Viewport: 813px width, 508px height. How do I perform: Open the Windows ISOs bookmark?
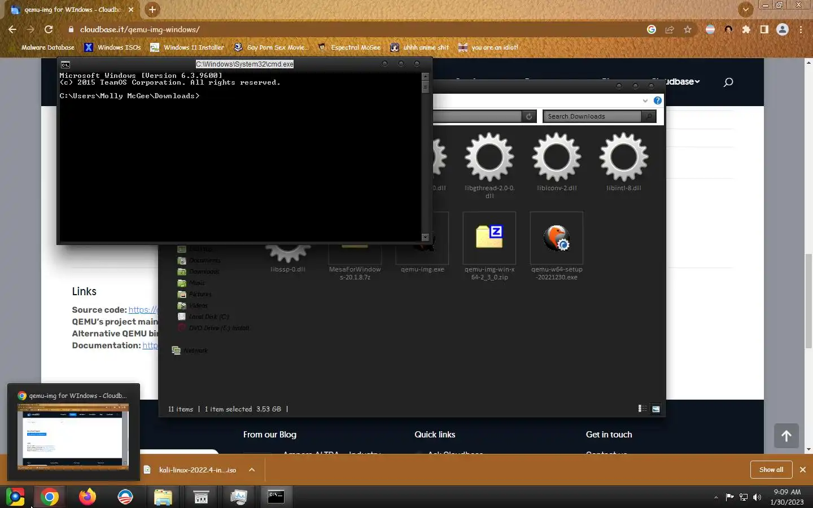112,47
